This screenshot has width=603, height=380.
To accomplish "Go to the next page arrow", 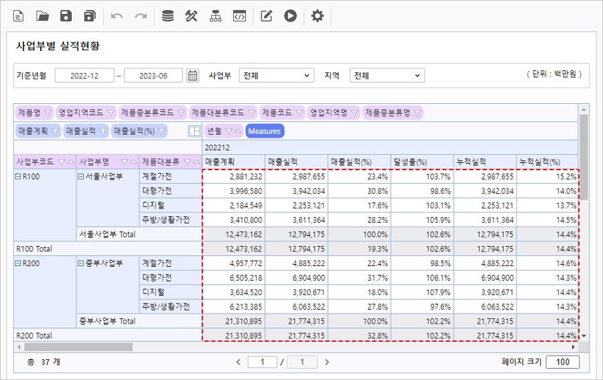I will point(327,362).
